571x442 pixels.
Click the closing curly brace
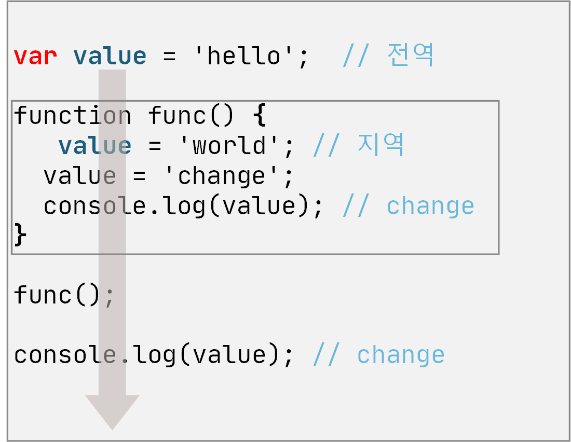20,236
